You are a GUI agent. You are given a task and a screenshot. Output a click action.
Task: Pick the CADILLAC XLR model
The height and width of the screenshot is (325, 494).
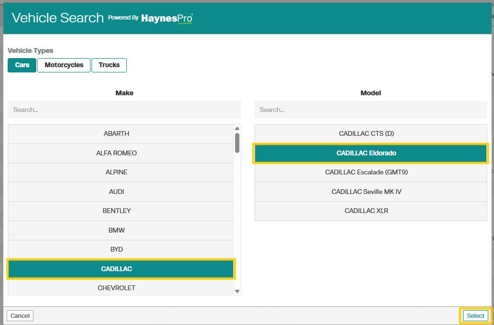pos(370,211)
